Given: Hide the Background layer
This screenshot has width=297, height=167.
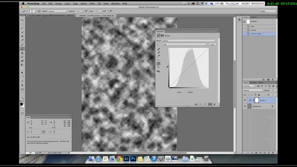Looking at the screenshot, I should click(245, 106).
